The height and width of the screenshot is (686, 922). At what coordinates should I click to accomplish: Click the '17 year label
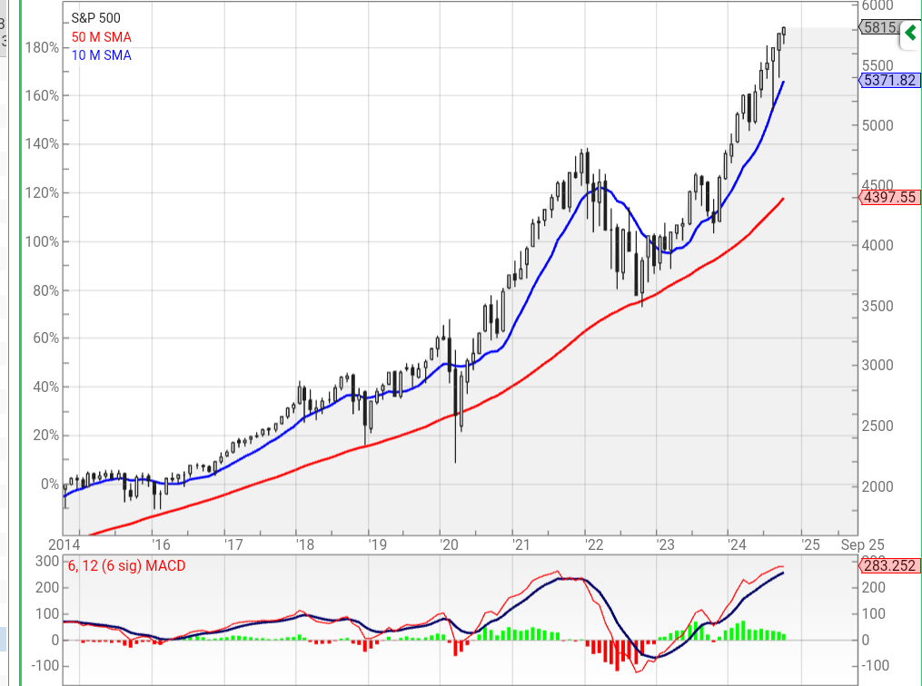pyautogui.click(x=233, y=544)
